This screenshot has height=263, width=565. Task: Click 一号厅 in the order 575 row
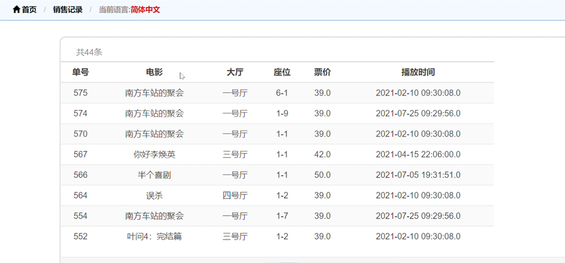[235, 93]
